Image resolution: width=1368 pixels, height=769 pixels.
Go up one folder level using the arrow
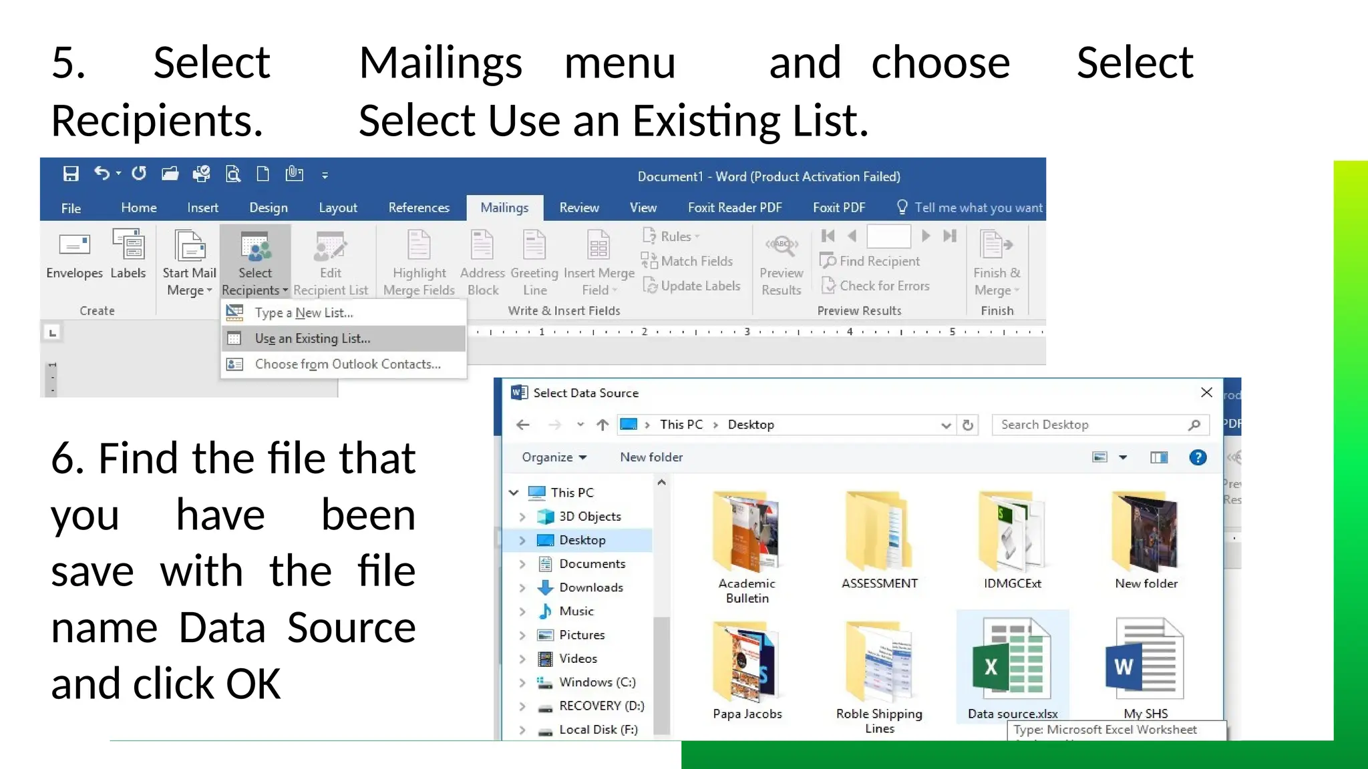(x=603, y=425)
